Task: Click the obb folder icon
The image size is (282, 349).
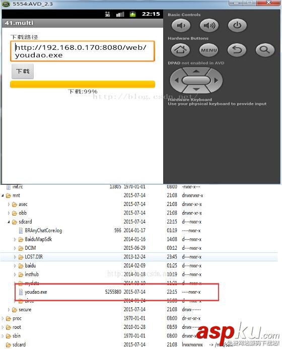Action: pyautogui.click(x=15, y=213)
